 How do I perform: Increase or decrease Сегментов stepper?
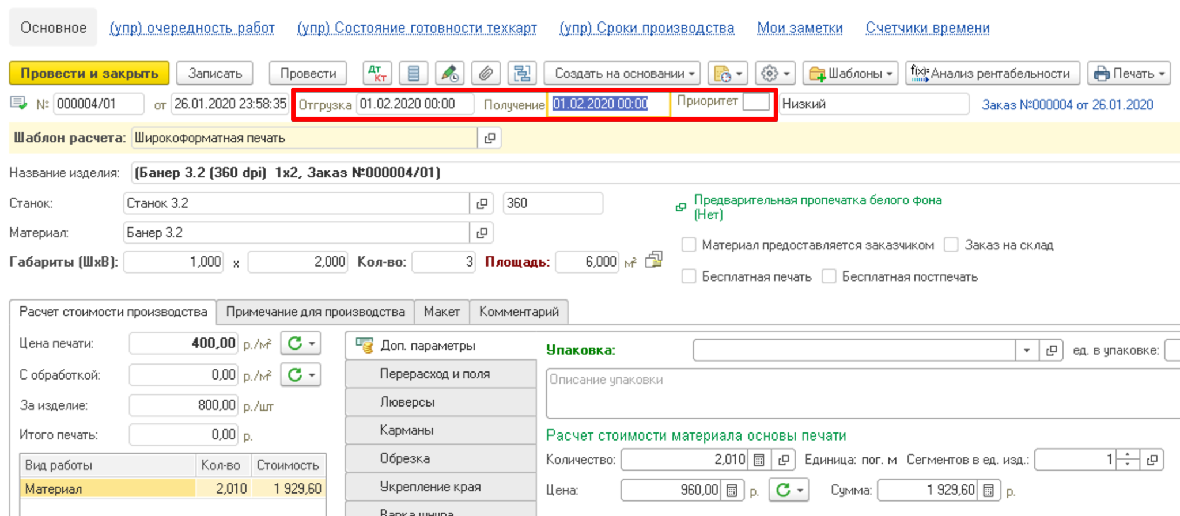pyautogui.click(x=1128, y=460)
